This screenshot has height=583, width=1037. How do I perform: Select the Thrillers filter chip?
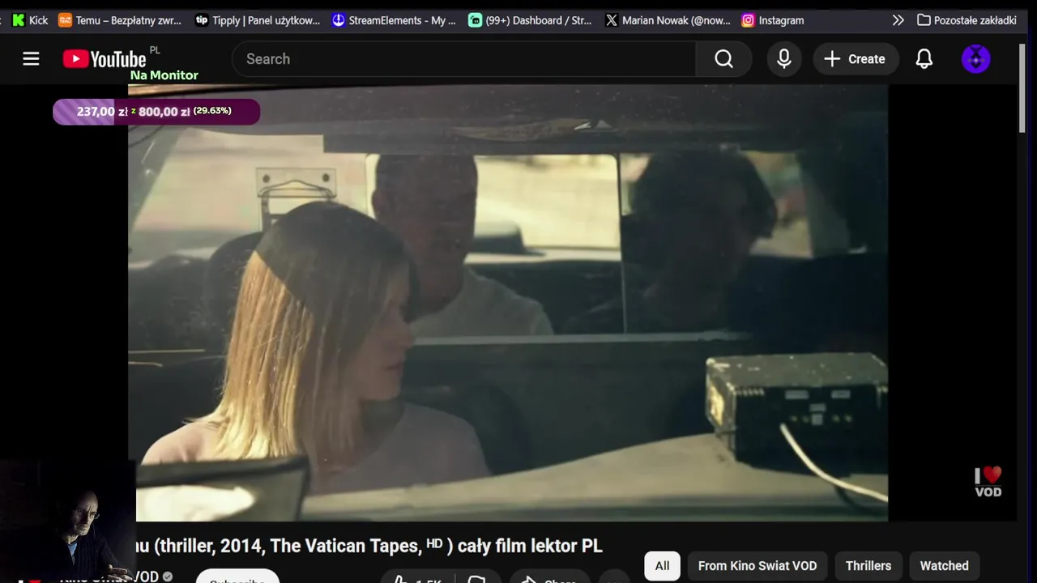(x=868, y=566)
